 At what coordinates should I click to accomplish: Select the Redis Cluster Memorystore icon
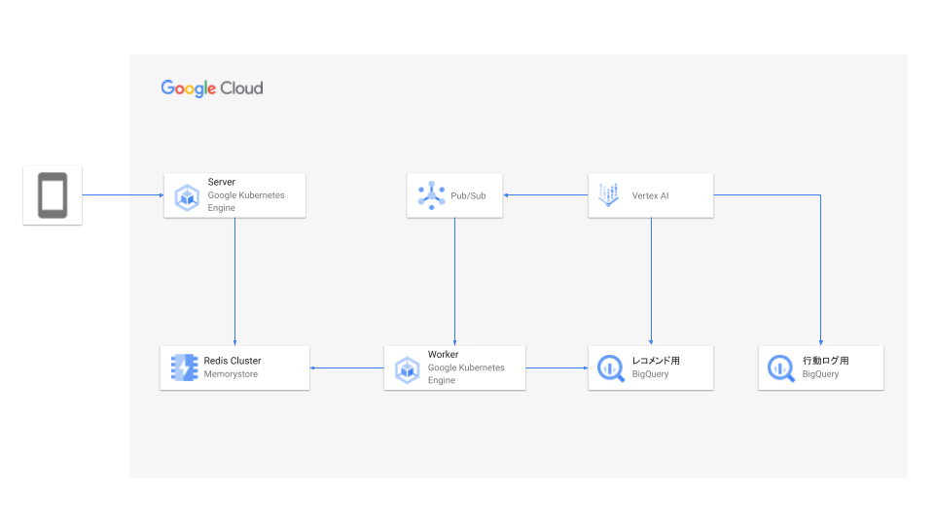pos(185,367)
